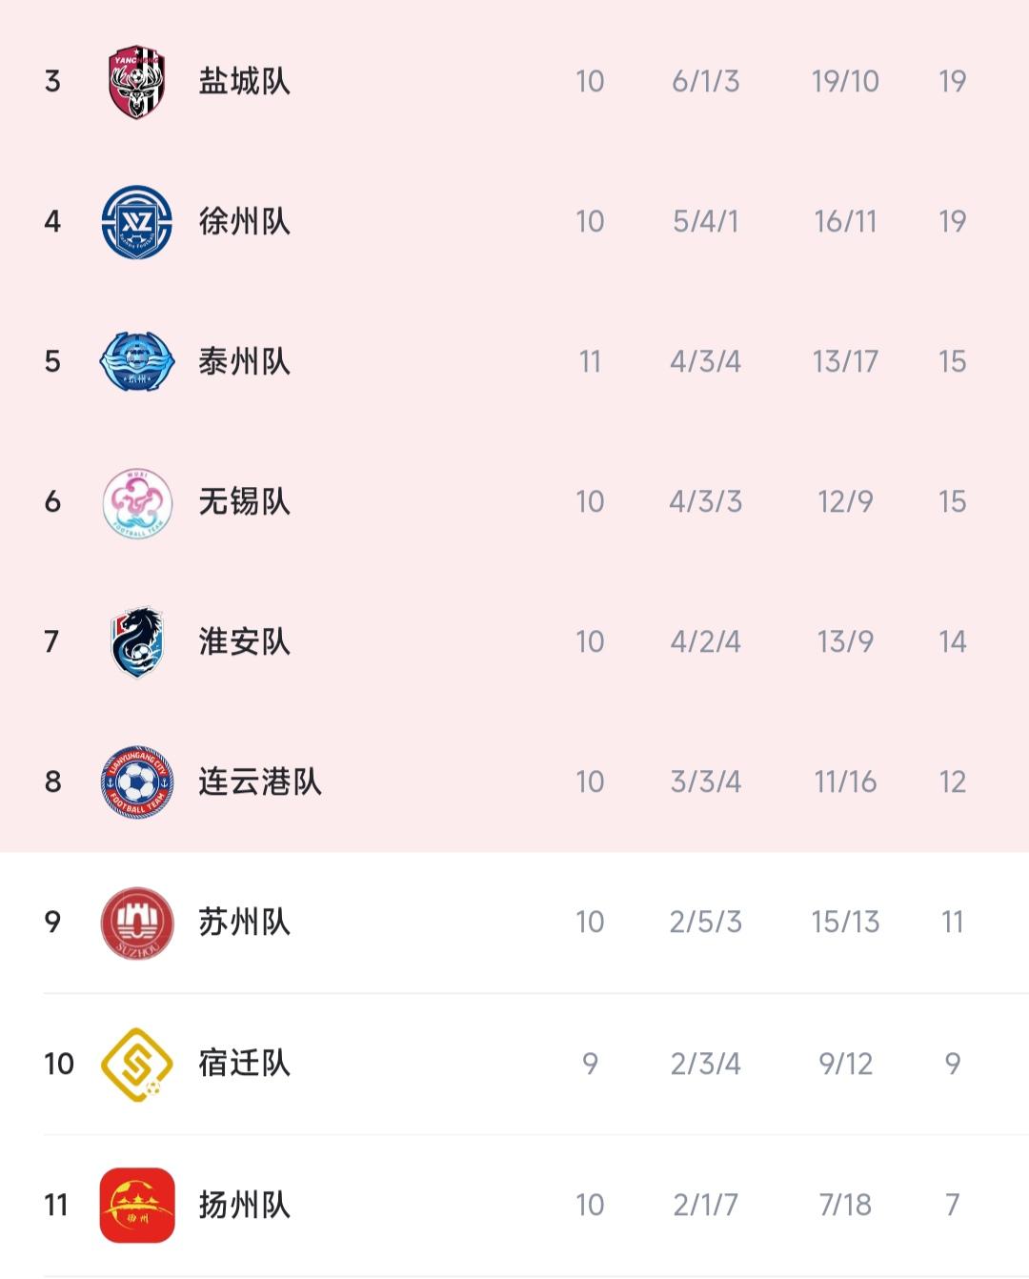Tap Taizhou's 4/3/4 win-draw-loss record
1029x1279 pixels.
tap(705, 361)
